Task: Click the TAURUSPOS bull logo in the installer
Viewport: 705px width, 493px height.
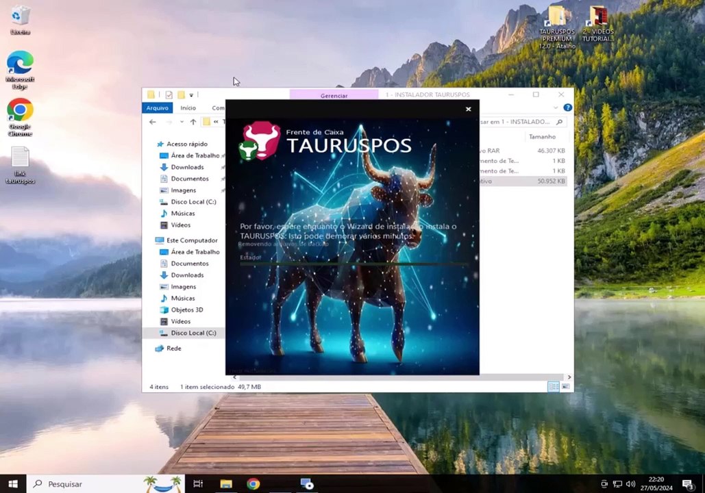Action: [261, 140]
